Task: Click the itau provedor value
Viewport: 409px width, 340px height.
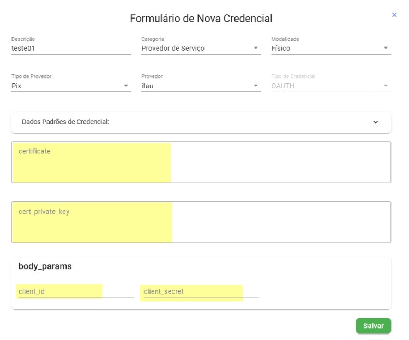Action: click(148, 86)
